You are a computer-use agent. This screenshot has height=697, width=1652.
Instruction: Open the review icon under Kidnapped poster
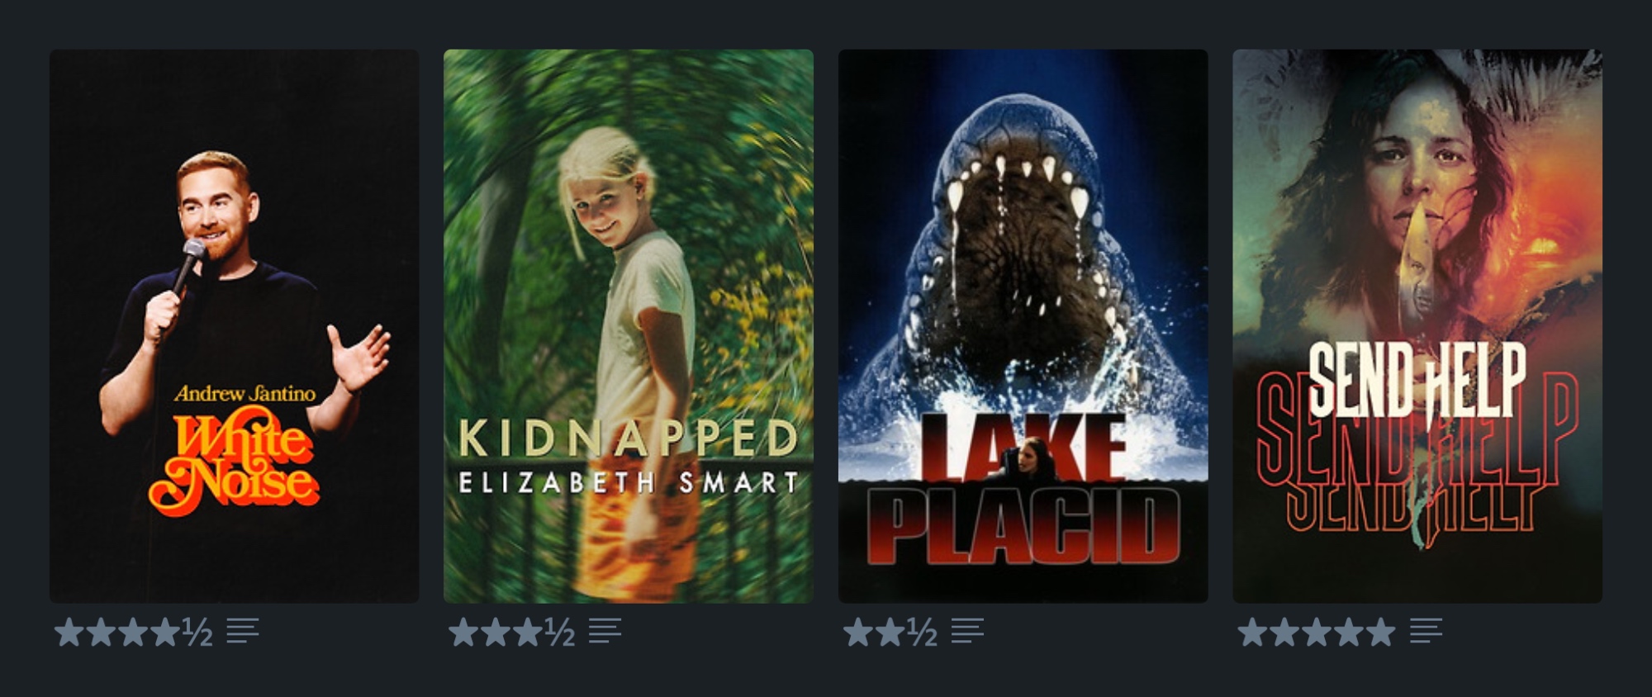(x=605, y=632)
